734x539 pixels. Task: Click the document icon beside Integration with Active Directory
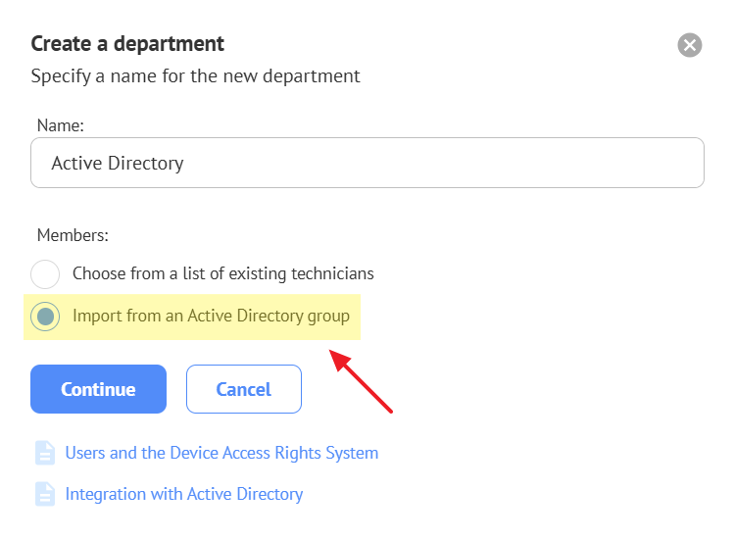[x=45, y=494]
